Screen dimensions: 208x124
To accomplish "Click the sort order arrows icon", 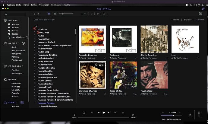I will pos(85,14).
